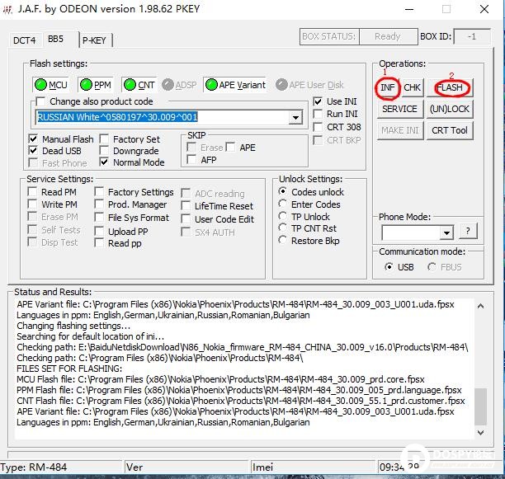
Task: Select TP Unlock radio option
Action: click(282, 216)
